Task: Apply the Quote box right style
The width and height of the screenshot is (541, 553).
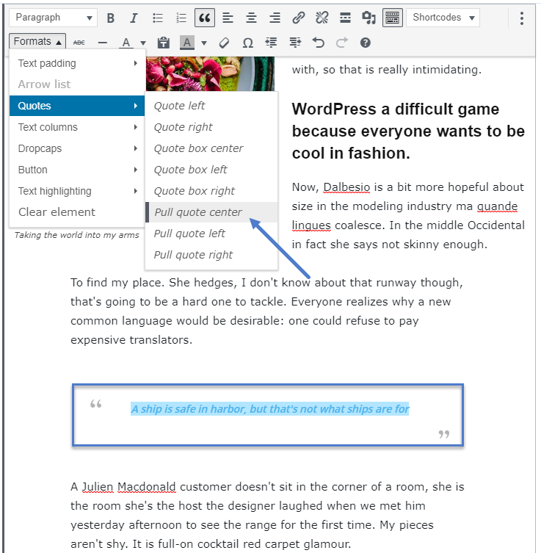Action: click(211, 191)
